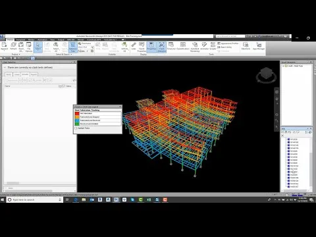316x237 pixels.
Task: Toggle the Select tool button
Action: 38,47
